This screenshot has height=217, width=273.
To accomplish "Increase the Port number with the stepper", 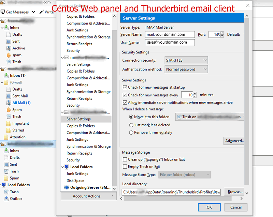I will [221, 33].
